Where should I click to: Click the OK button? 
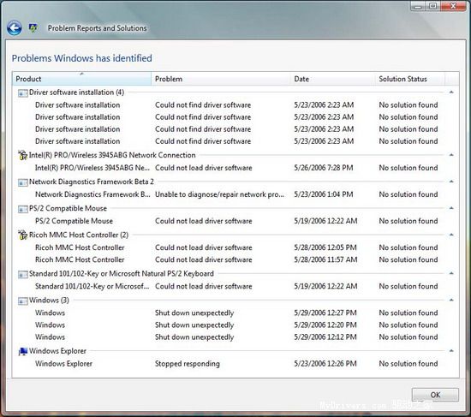tap(435, 395)
